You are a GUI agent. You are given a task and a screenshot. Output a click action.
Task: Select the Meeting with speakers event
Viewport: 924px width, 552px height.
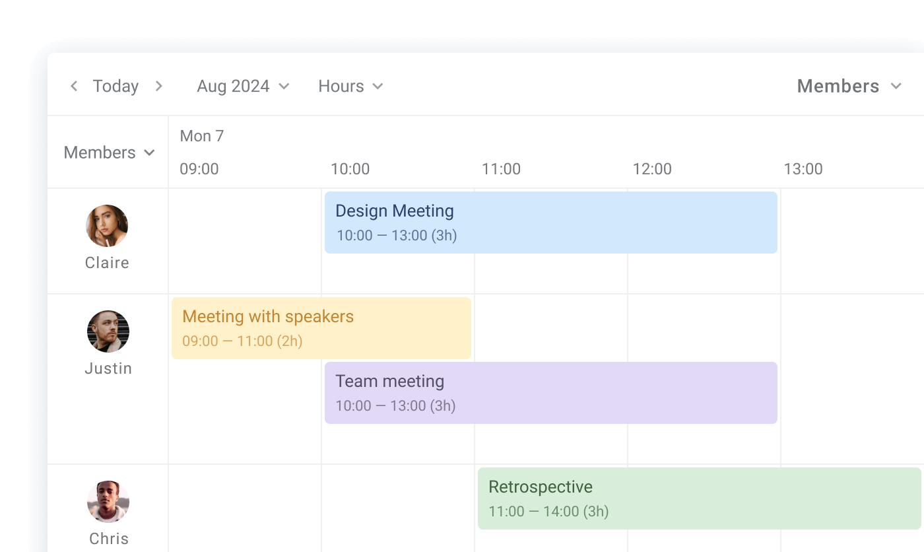click(321, 328)
